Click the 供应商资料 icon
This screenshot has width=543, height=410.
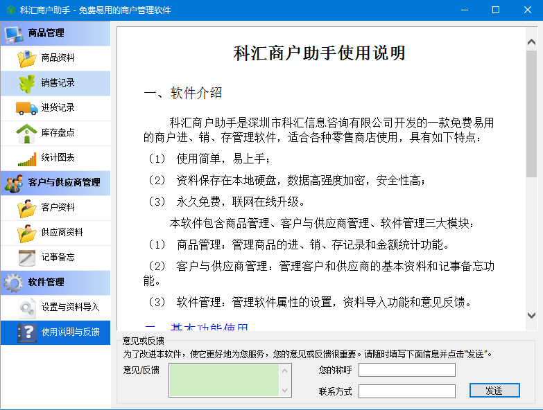click(27, 233)
